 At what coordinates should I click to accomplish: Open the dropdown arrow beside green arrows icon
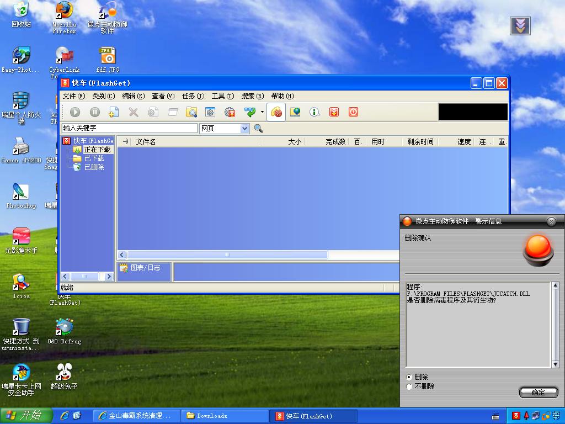262,112
